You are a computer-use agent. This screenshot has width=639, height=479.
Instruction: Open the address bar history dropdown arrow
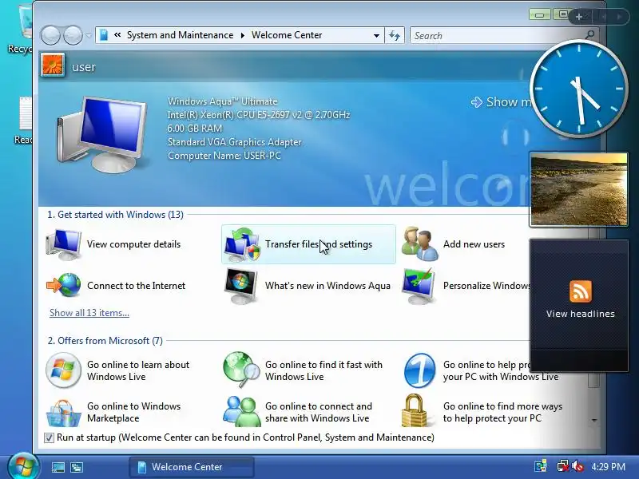coord(376,35)
